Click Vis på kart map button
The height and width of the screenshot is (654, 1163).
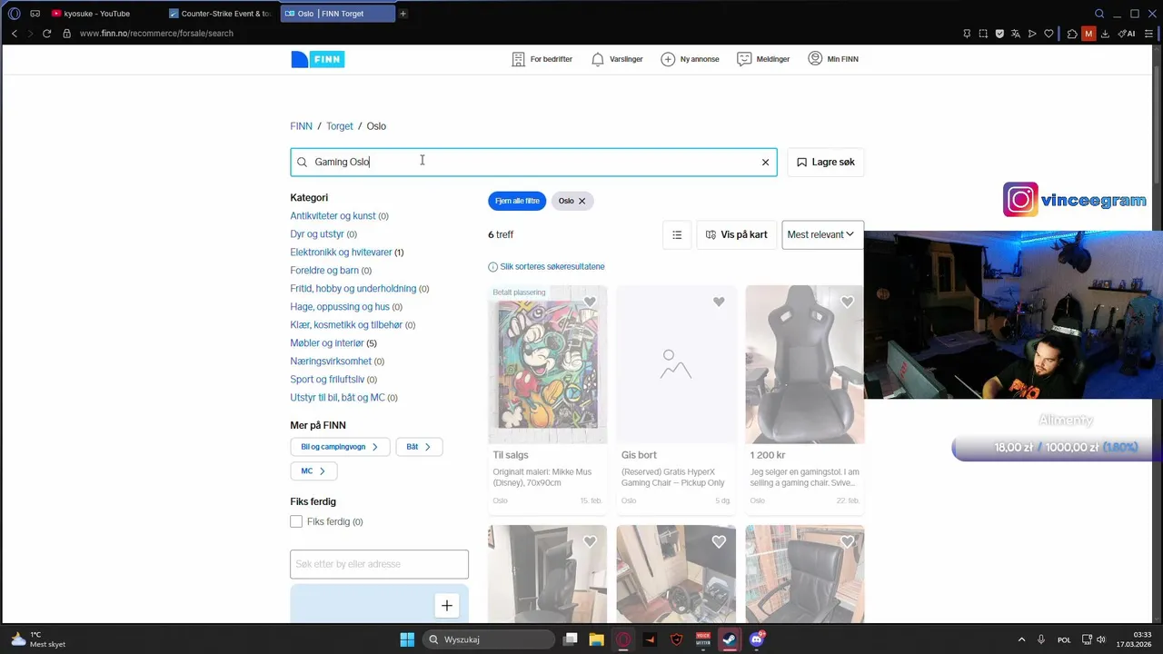(736, 234)
